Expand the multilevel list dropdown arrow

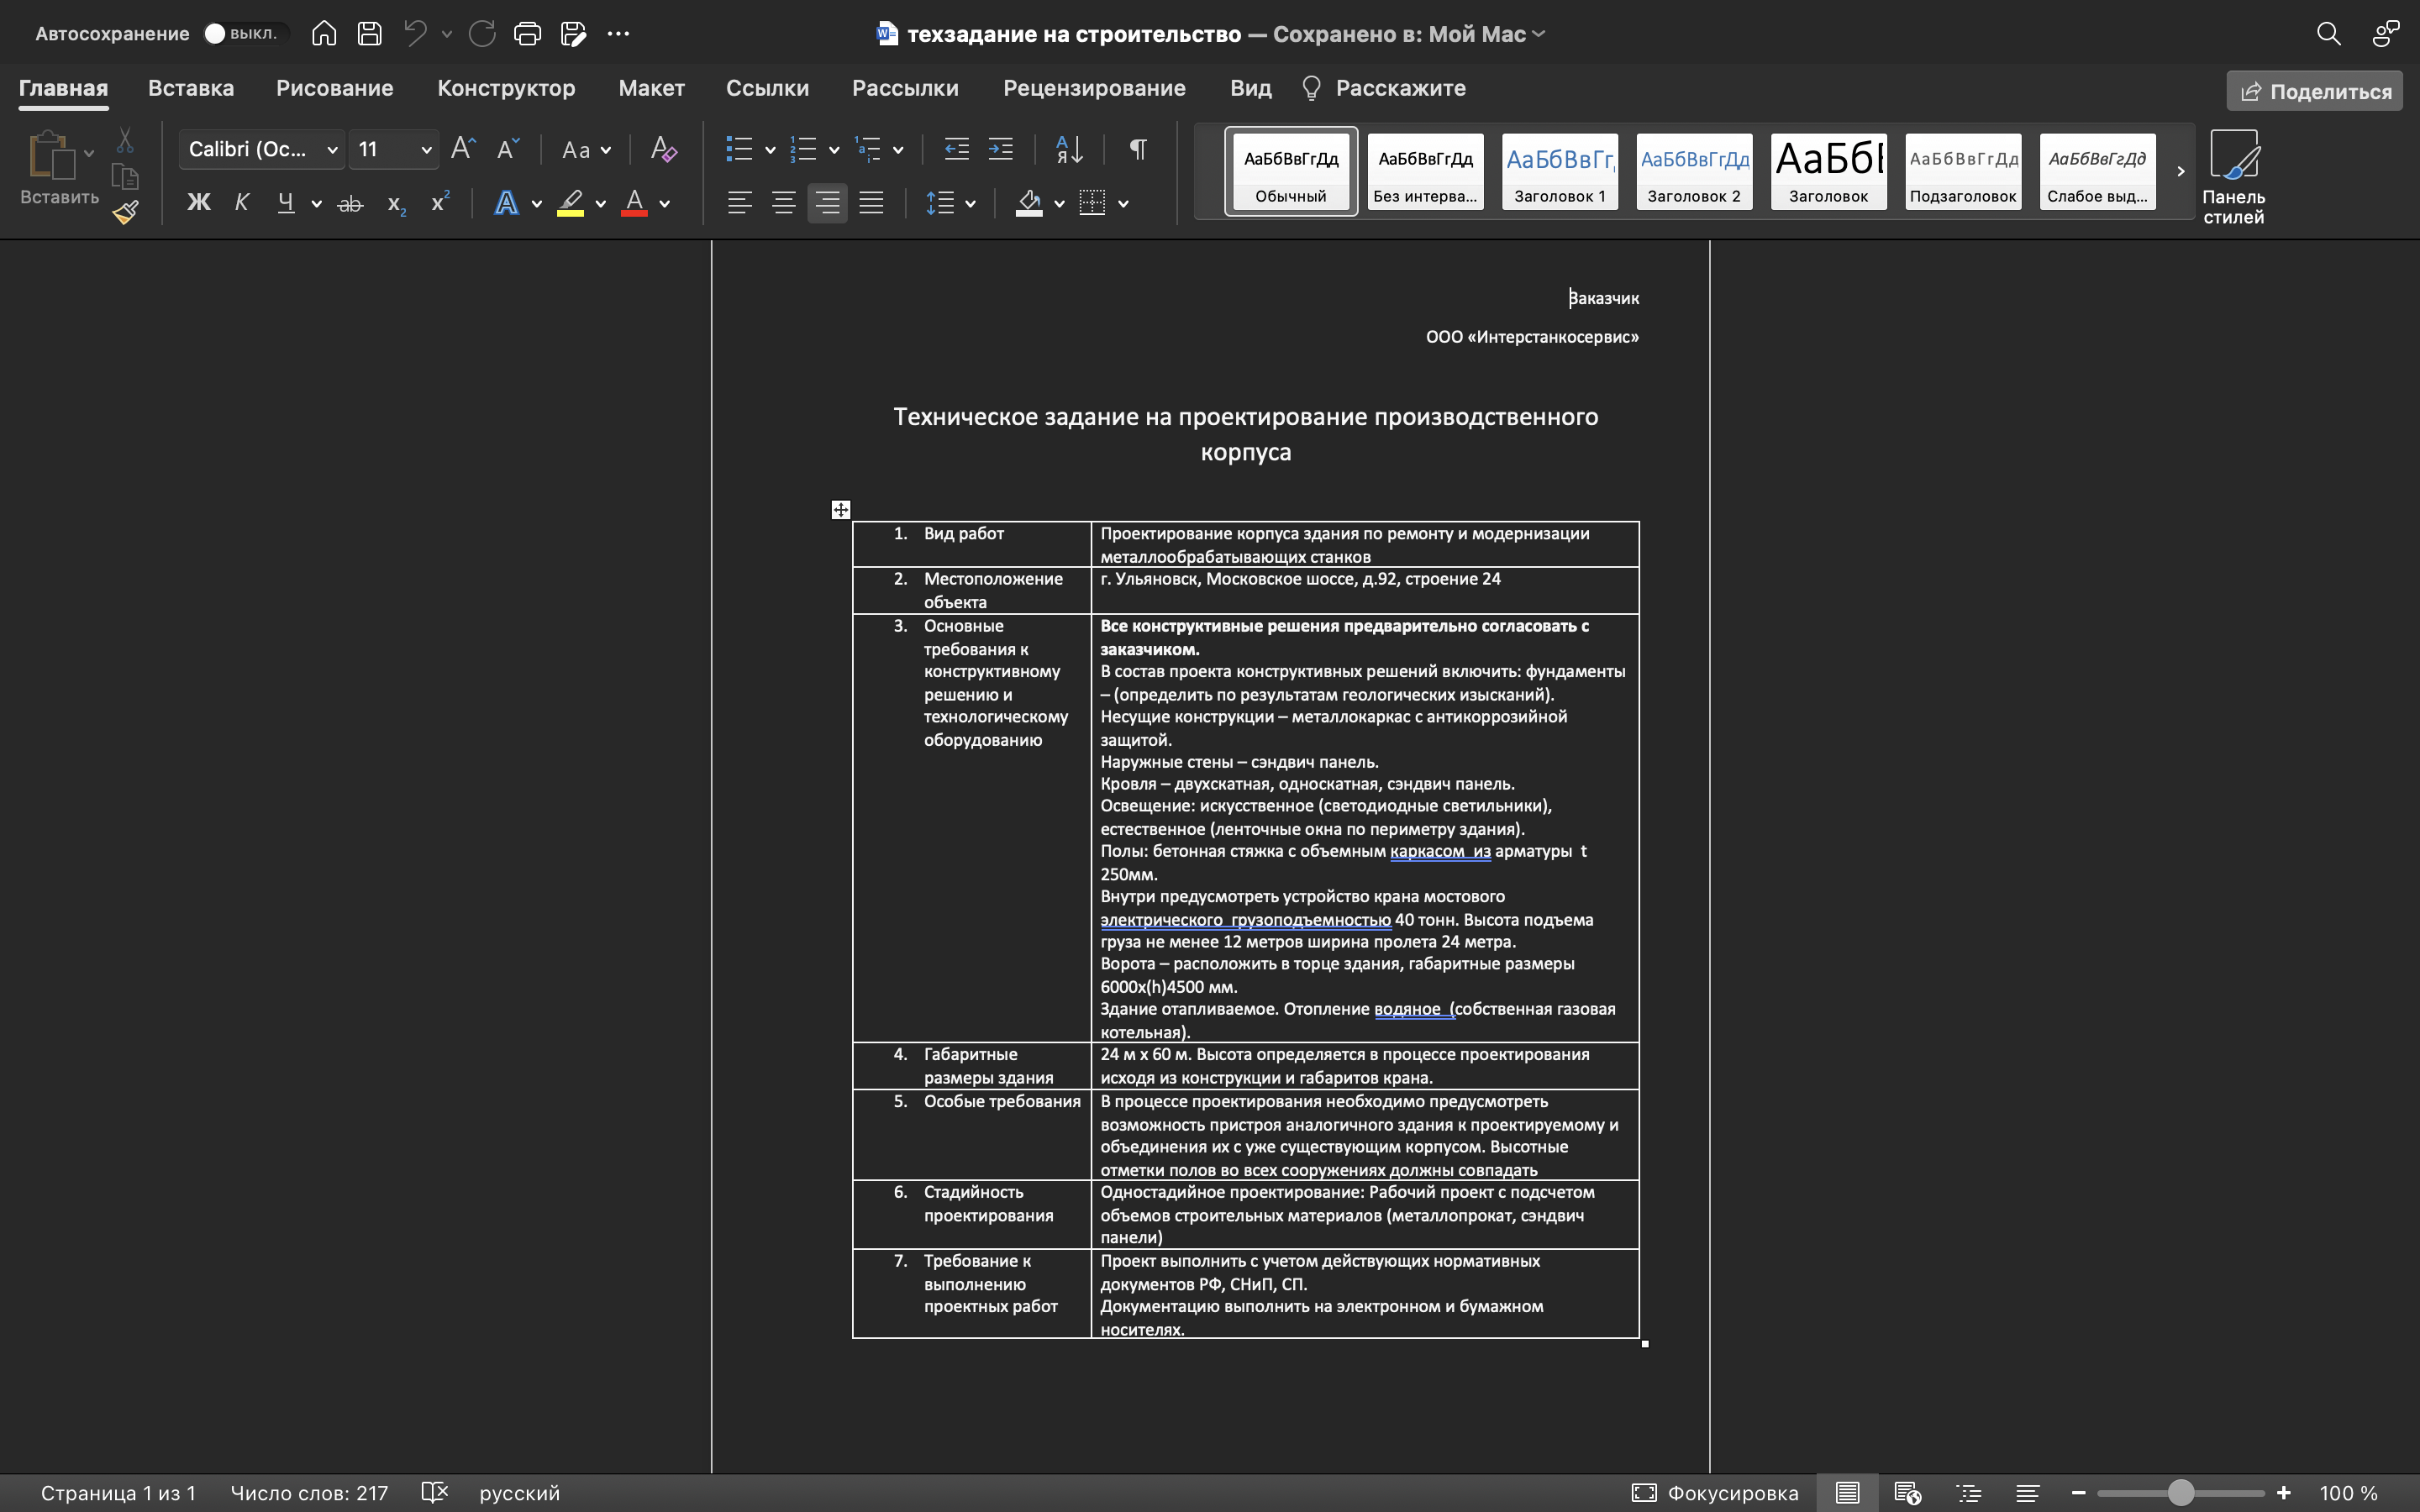(x=898, y=150)
